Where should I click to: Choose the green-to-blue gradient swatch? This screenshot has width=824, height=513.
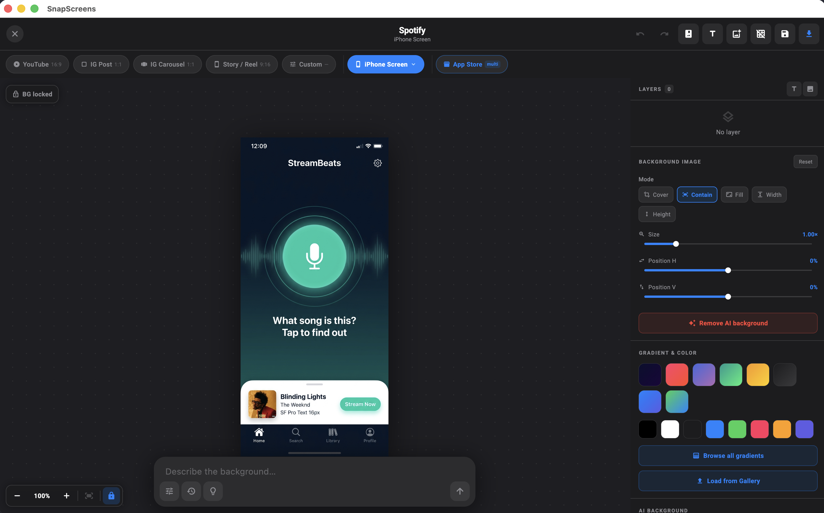(x=677, y=402)
